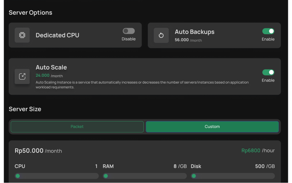Image resolution: width=292 pixels, height=183 pixels.
Task: Click the Disk 500 /GB value
Action: (x=265, y=166)
